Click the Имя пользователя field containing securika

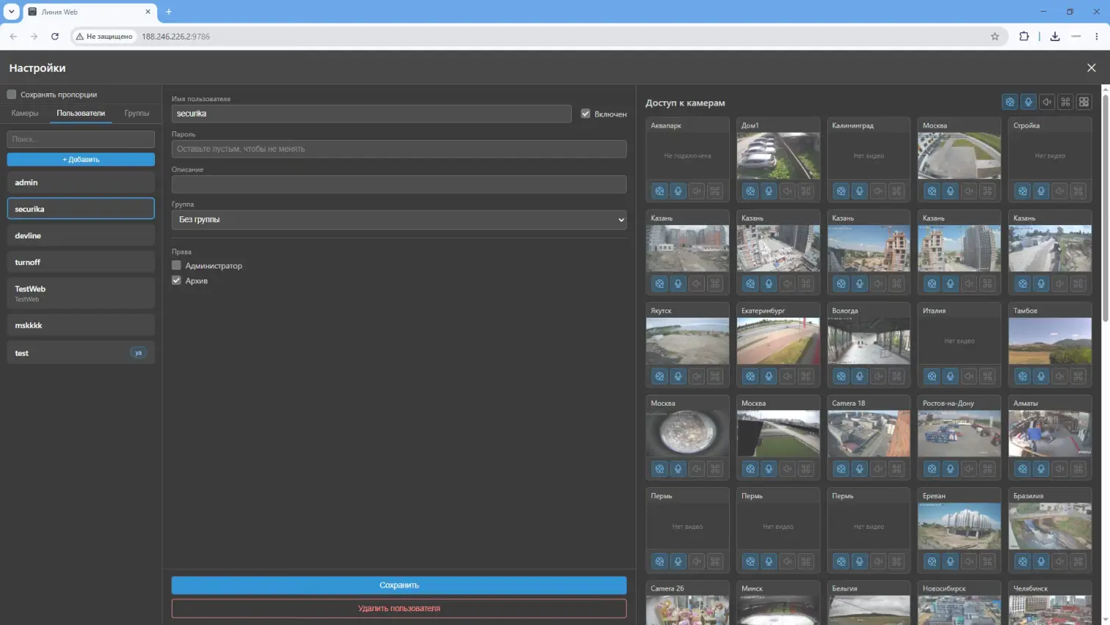pyautogui.click(x=371, y=114)
